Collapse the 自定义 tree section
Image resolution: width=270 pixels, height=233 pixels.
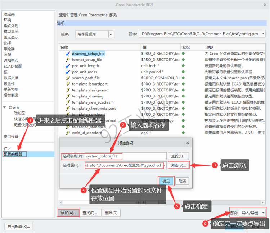pyautogui.click(x=5, y=108)
